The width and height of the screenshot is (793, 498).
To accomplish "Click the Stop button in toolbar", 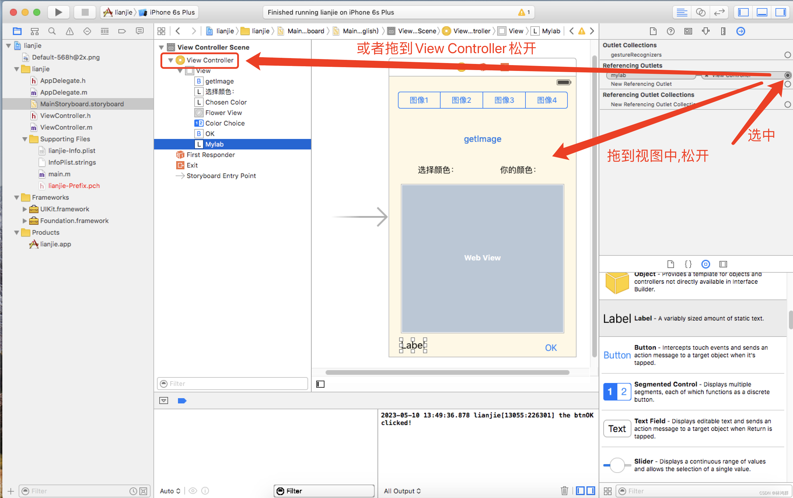I will click(x=85, y=12).
